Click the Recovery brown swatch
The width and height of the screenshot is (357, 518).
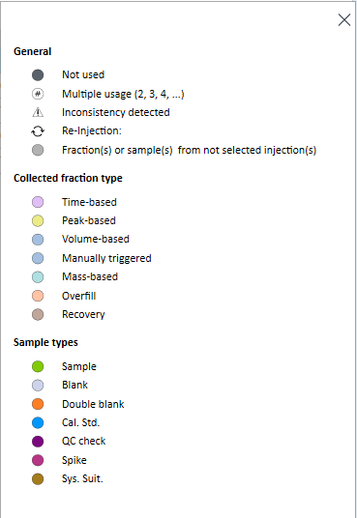(x=38, y=314)
